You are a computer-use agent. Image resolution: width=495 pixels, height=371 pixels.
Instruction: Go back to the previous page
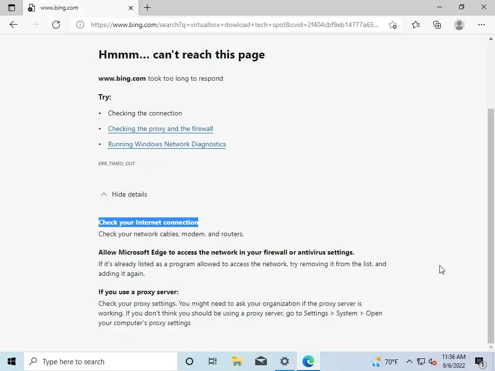tap(13, 25)
